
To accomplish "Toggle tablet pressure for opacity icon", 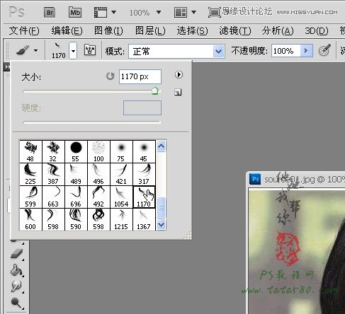I will [x=324, y=50].
